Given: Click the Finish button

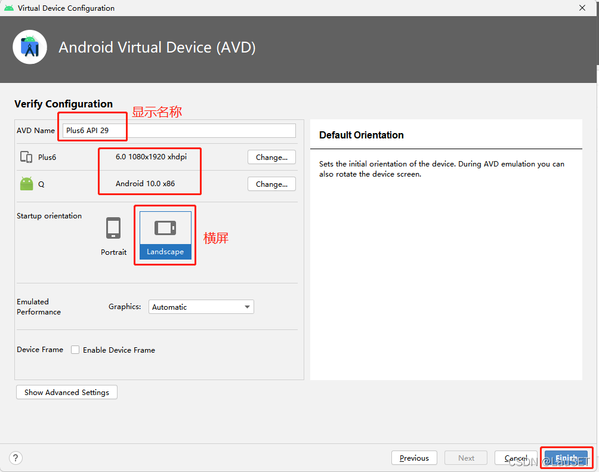Looking at the screenshot, I should (566, 458).
